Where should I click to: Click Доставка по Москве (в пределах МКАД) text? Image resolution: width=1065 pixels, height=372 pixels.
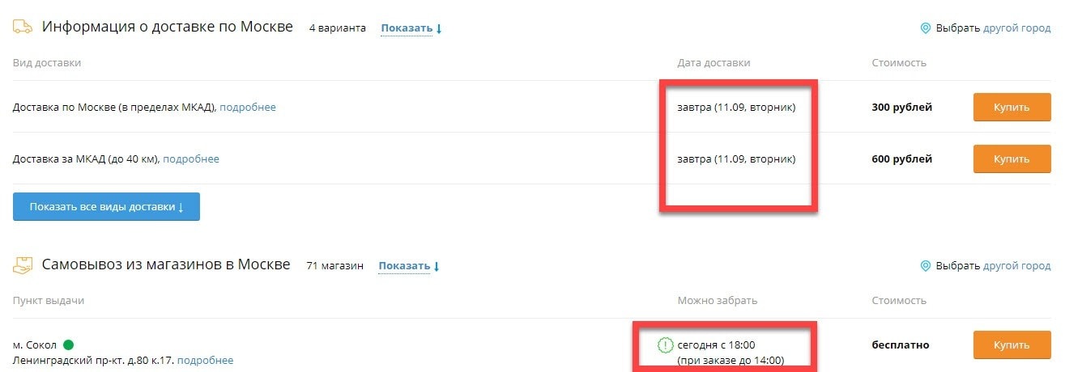point(113,107)
